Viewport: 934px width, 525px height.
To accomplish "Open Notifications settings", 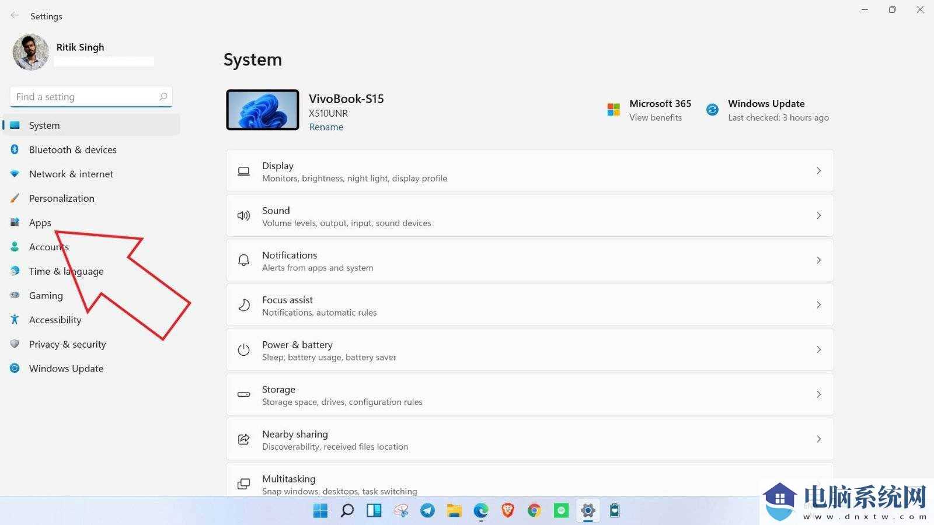I will pos(529,261).
